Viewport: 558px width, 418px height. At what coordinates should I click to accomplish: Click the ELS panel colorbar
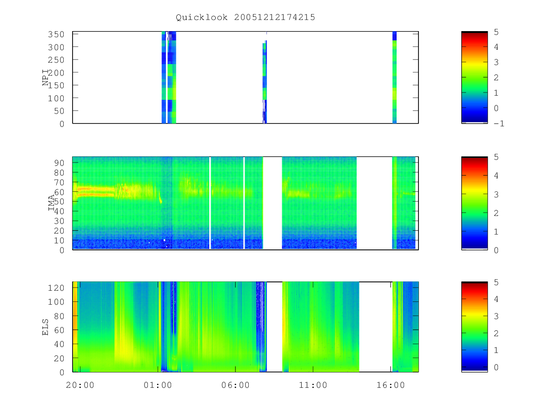click(x=474, y=327)
